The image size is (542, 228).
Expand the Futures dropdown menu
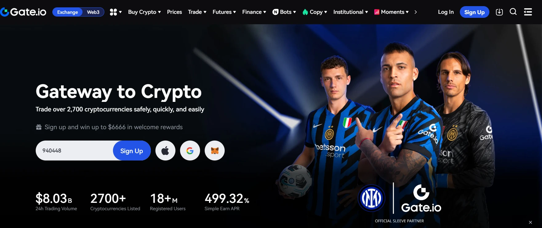tap(224, 12)
